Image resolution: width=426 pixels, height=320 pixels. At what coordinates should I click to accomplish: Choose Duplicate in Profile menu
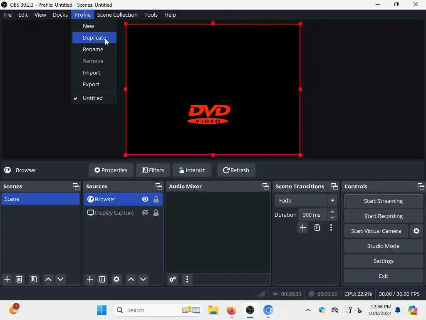tap(94, 37)
